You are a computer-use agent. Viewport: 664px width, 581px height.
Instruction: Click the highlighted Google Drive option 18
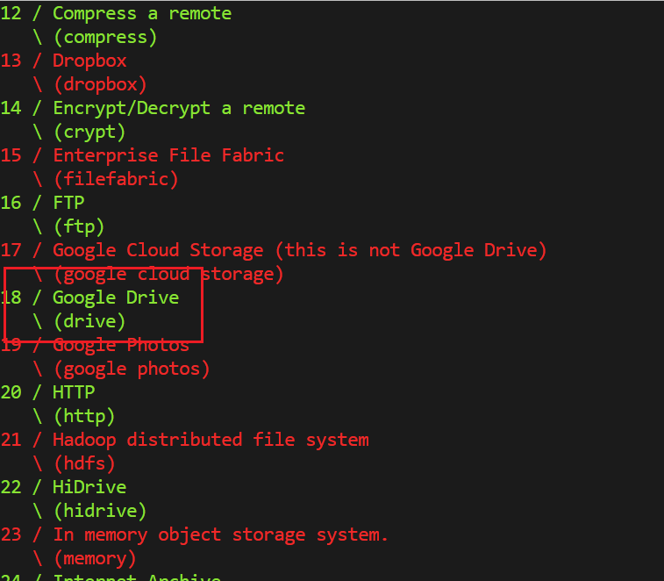(x=116, y=298)
